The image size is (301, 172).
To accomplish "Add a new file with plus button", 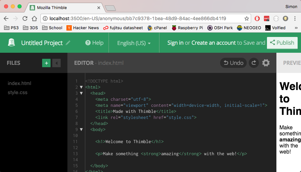I will [x=46, y=63].
